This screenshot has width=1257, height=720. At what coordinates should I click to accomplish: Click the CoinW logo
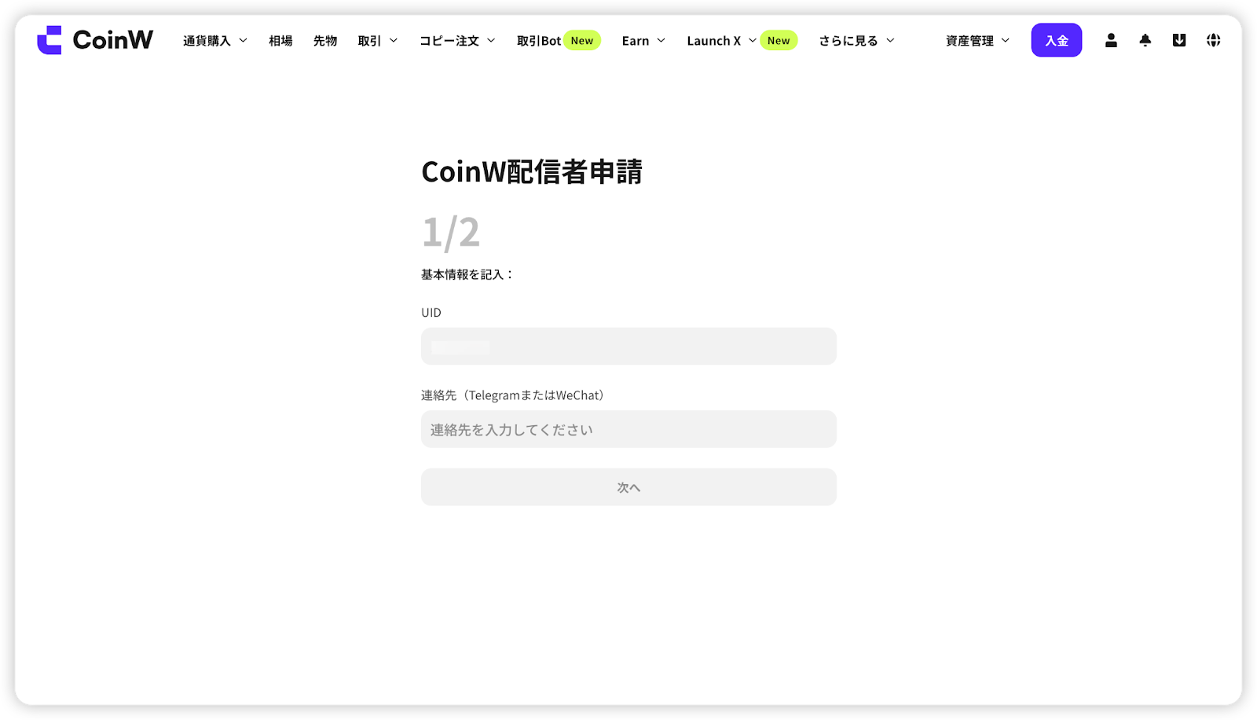pos(95,40)
